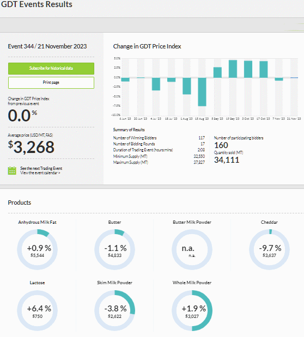Click the Number of Winning Bidders row
The image size is (304, 337).
point(159,138)
